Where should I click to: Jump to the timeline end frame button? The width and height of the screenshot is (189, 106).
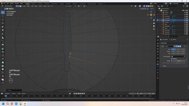click(x=84, y=94)
